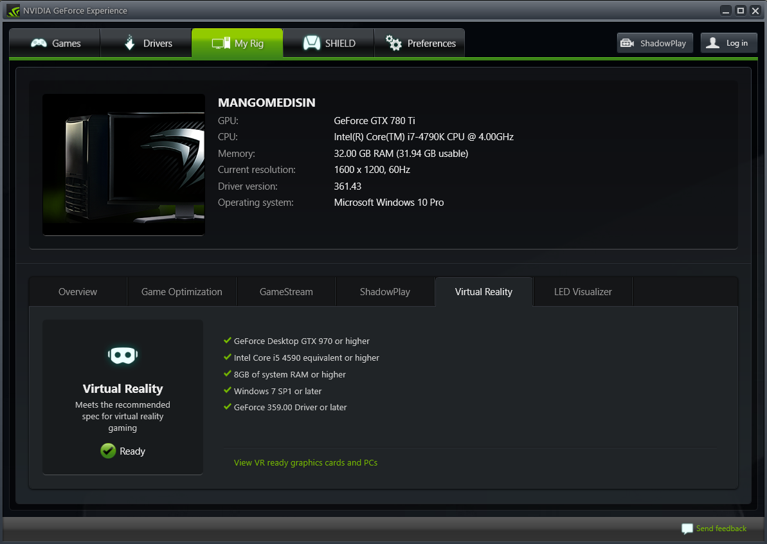The image size is (767, 544).
Task: Click 'GeForce Desktop GTX 970 or higher' text
Action: (x=302, y=341)
